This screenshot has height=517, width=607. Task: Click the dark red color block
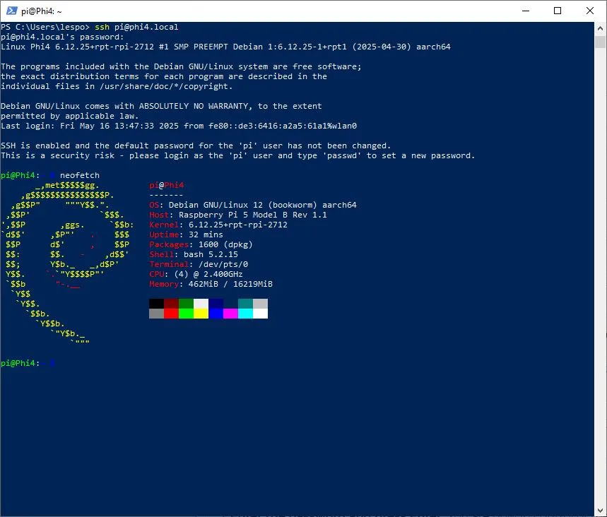pyautogui.click(x=171, y=304)
